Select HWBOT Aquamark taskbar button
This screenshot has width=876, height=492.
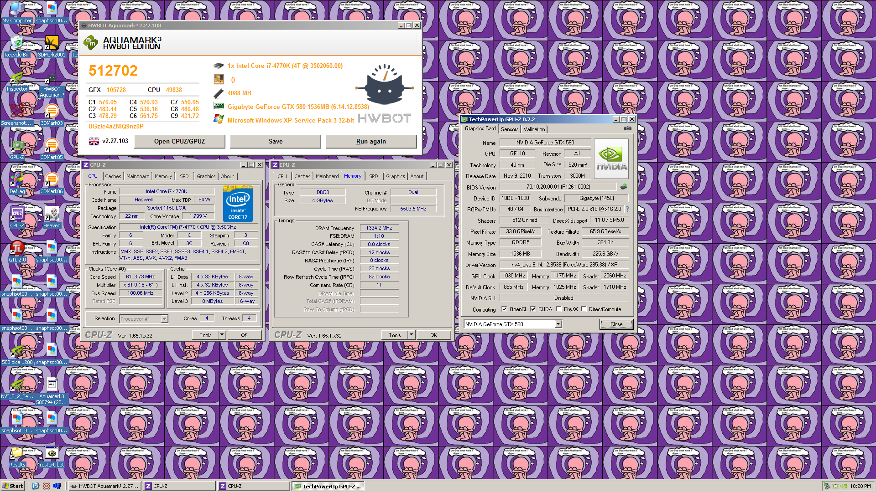coord(104,486)
